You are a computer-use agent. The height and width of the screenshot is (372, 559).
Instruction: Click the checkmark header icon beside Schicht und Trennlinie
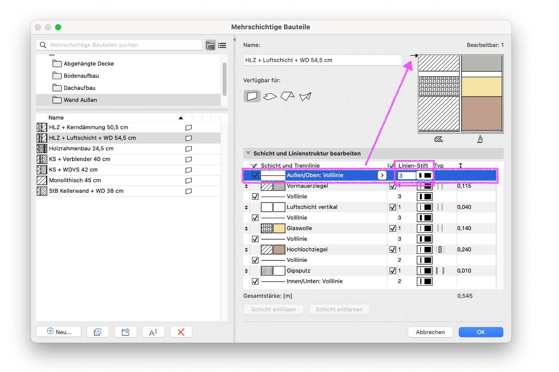255,166
